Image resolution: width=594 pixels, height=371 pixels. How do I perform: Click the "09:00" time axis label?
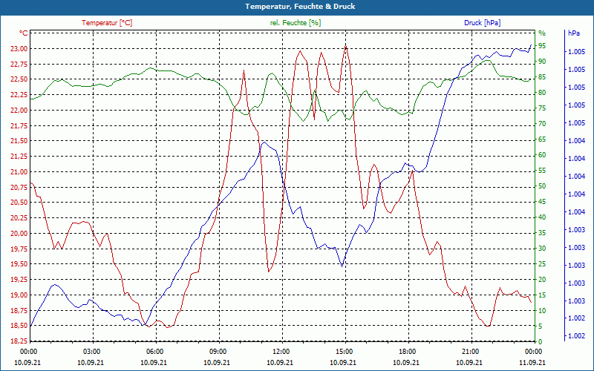(218, 351)
